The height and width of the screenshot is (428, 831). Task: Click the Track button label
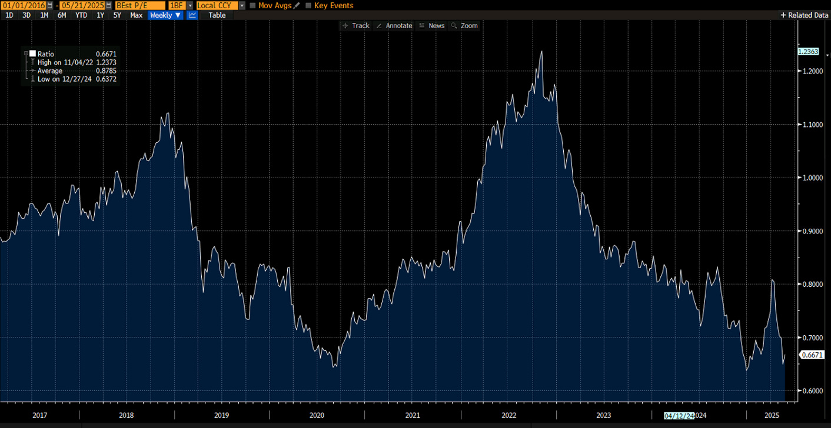[361, 26]
